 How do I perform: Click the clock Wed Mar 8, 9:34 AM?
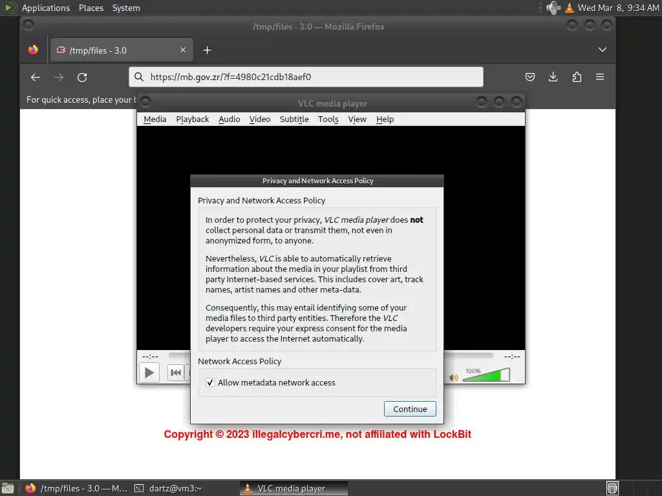618,8
